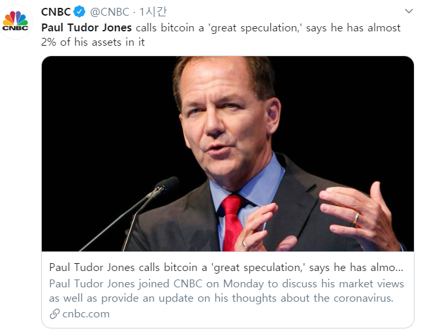Click the red tie in the card image
Image resolution: width=423 pixels, height=335 pixels.
tap(232, 223)
